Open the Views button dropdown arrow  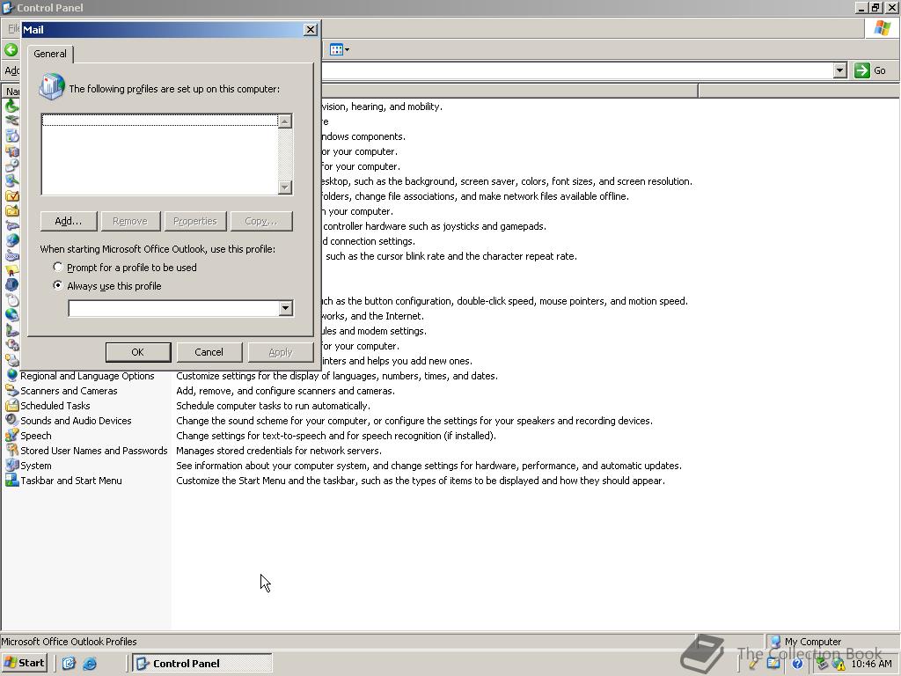click(347, 50)
